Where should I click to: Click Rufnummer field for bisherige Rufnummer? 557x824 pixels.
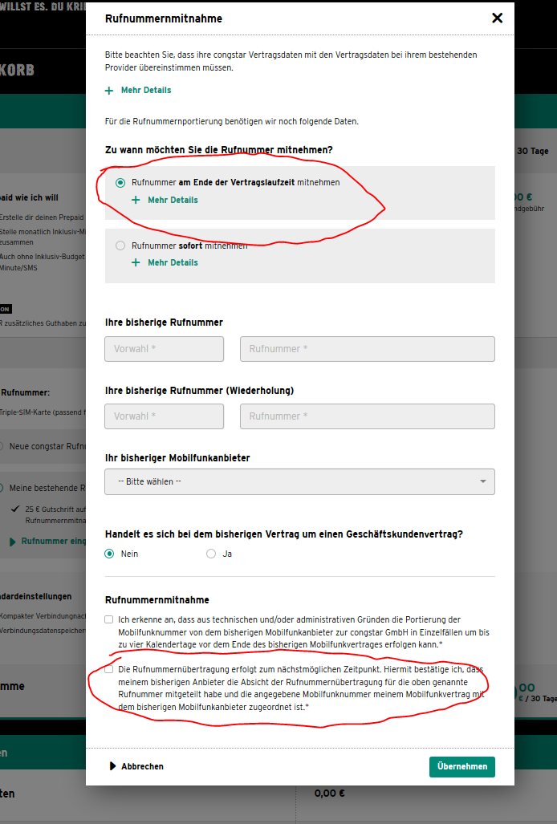367,349
